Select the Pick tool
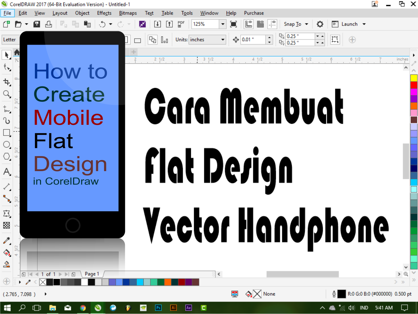Viewport: 418px width, 314px height. pyautogui.click(x=6, y=55)
